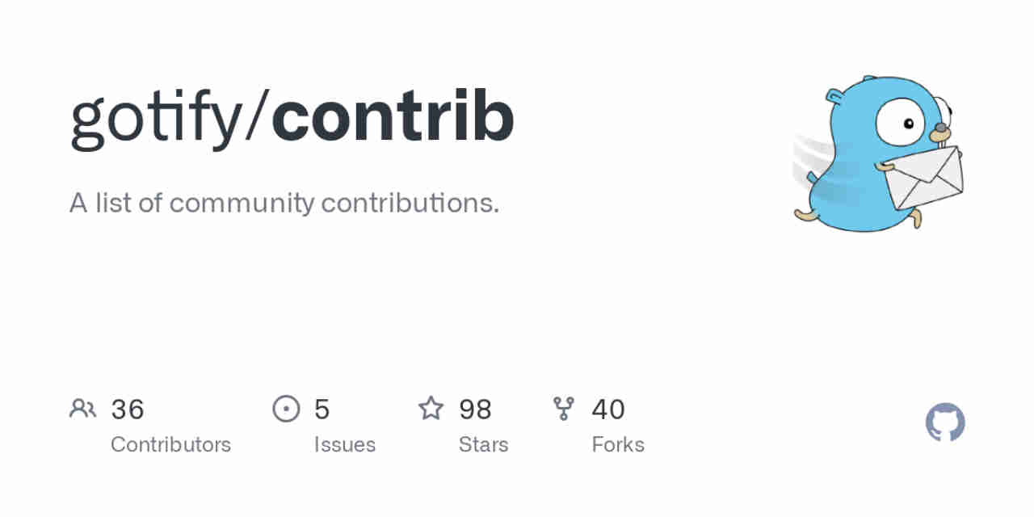The height and width of the screenshot is (517, 1034).
Task: Select the "Stars" label
Action: [x=483, y=444]
